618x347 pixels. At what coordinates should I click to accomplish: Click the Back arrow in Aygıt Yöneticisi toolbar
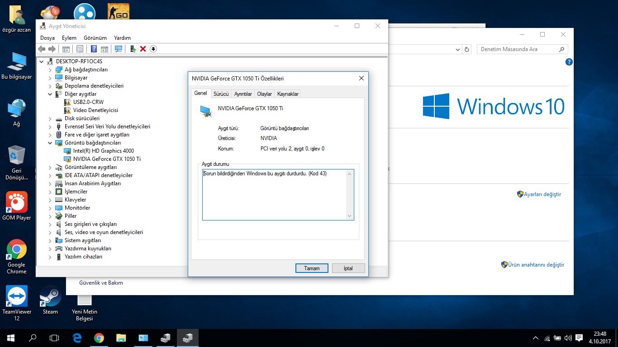pyautogui.click(x=42, y=49)
